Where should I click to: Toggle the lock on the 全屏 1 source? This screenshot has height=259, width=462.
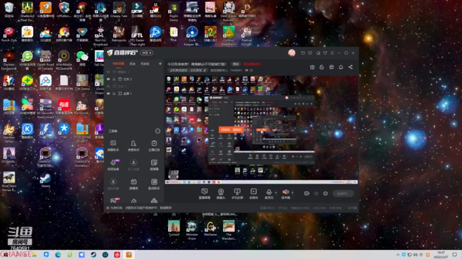[114, 94]
